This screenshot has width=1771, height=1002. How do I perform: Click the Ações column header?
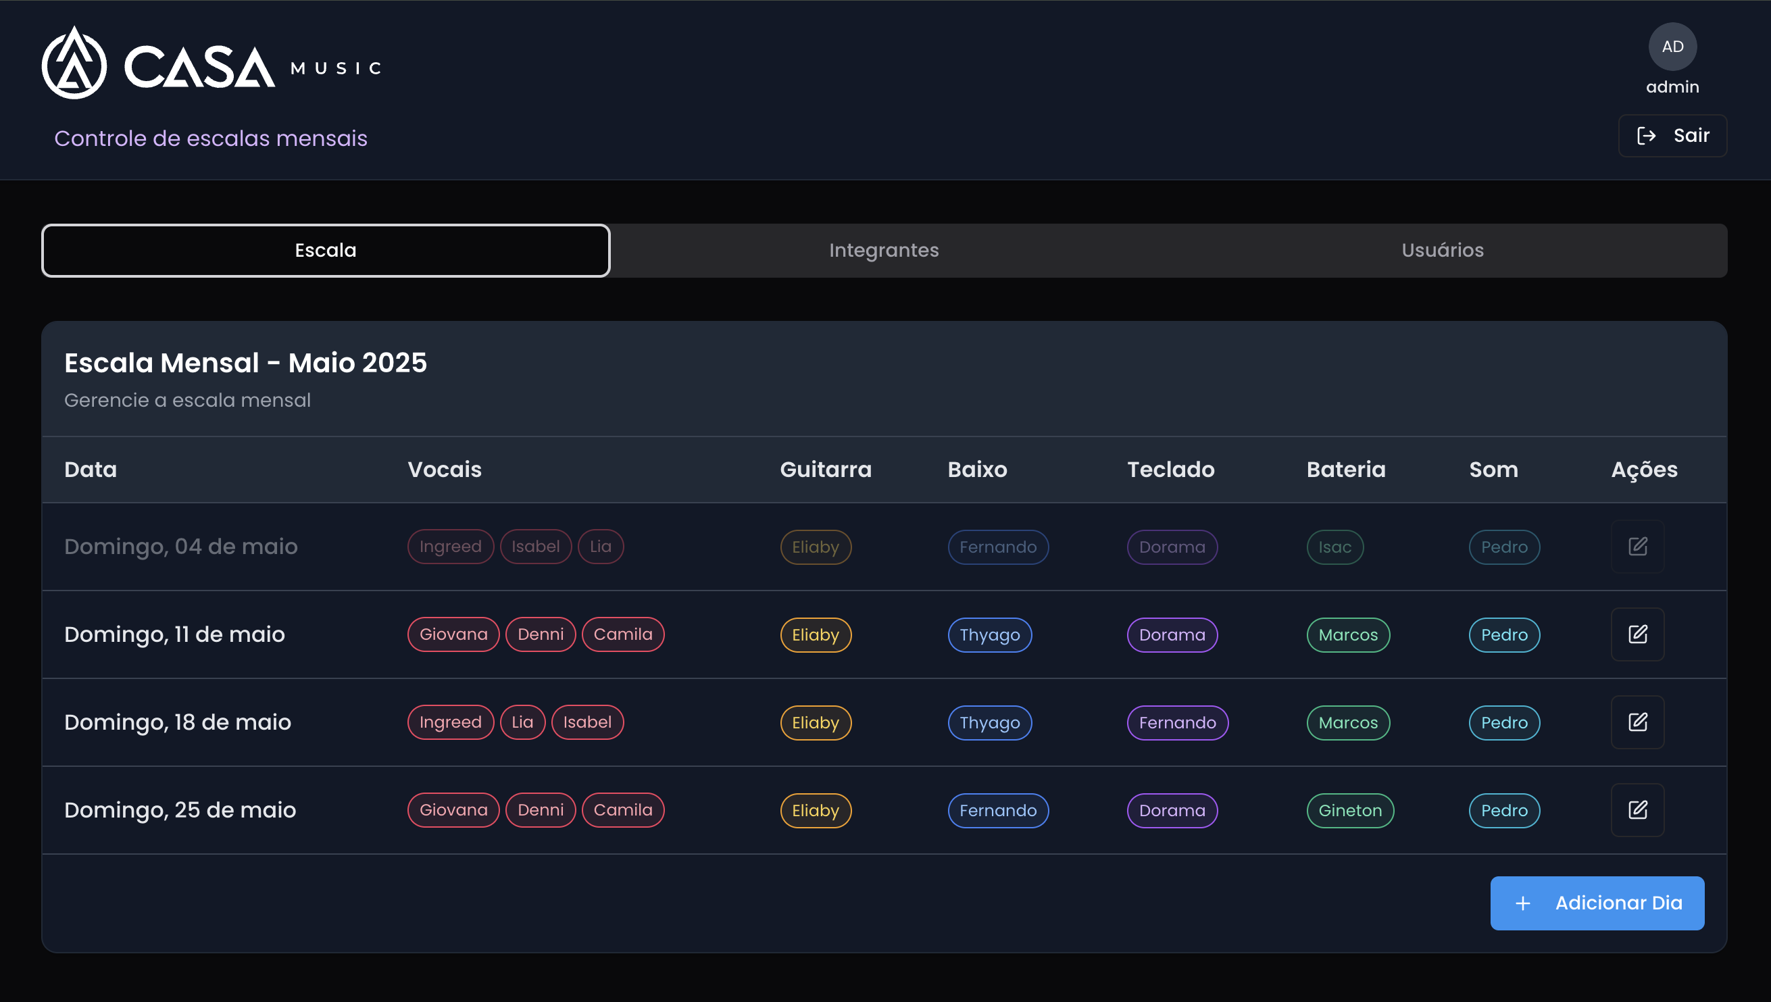1644,470
